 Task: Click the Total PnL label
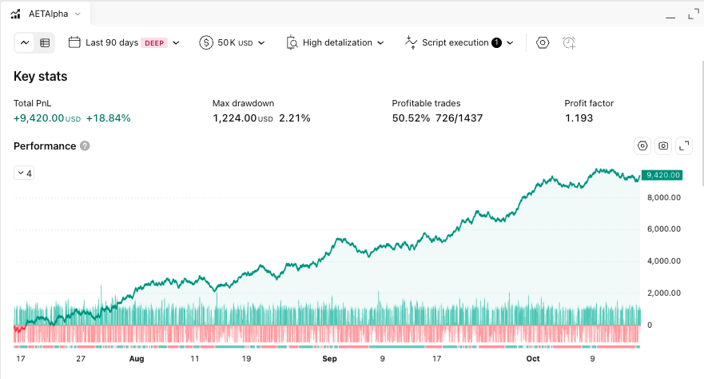32,103
